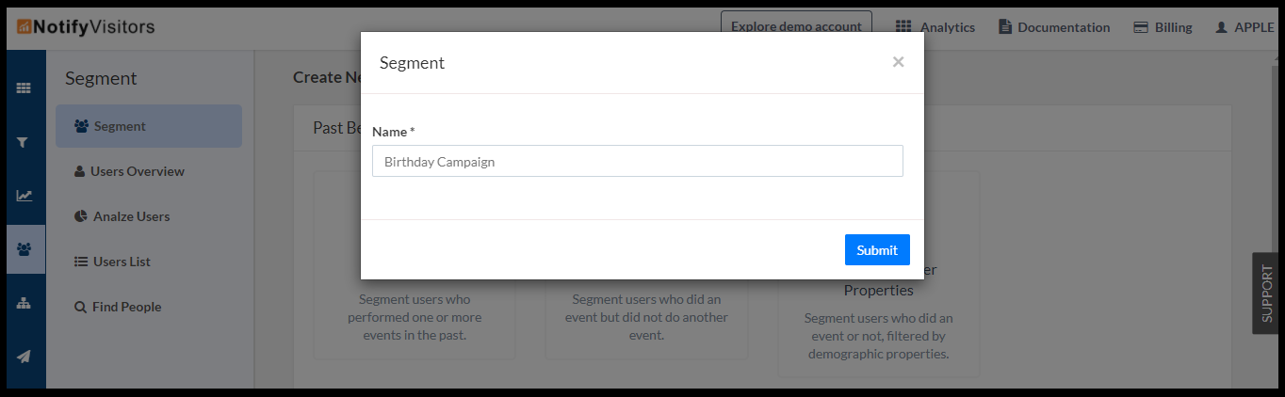Click the users group sidebar icon
Image resolution: width=1285 pixels, height=397 pixels.
click(x=24, y=249)
